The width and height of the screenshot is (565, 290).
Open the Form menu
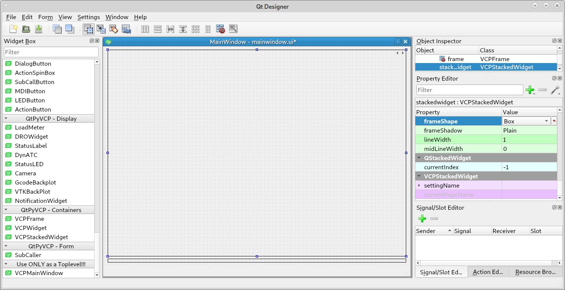45,17
